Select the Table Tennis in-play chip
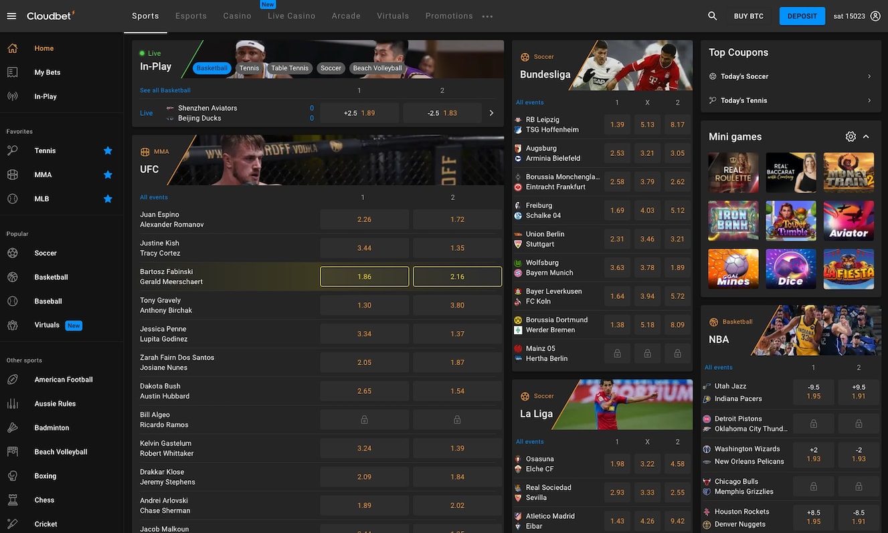The height and width of the screenshot is (533, 888). click(x=290, y=68)
